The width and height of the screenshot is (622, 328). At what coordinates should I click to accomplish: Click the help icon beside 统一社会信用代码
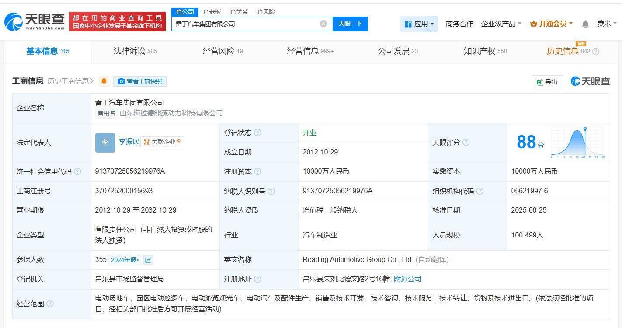tap(77, 171)
